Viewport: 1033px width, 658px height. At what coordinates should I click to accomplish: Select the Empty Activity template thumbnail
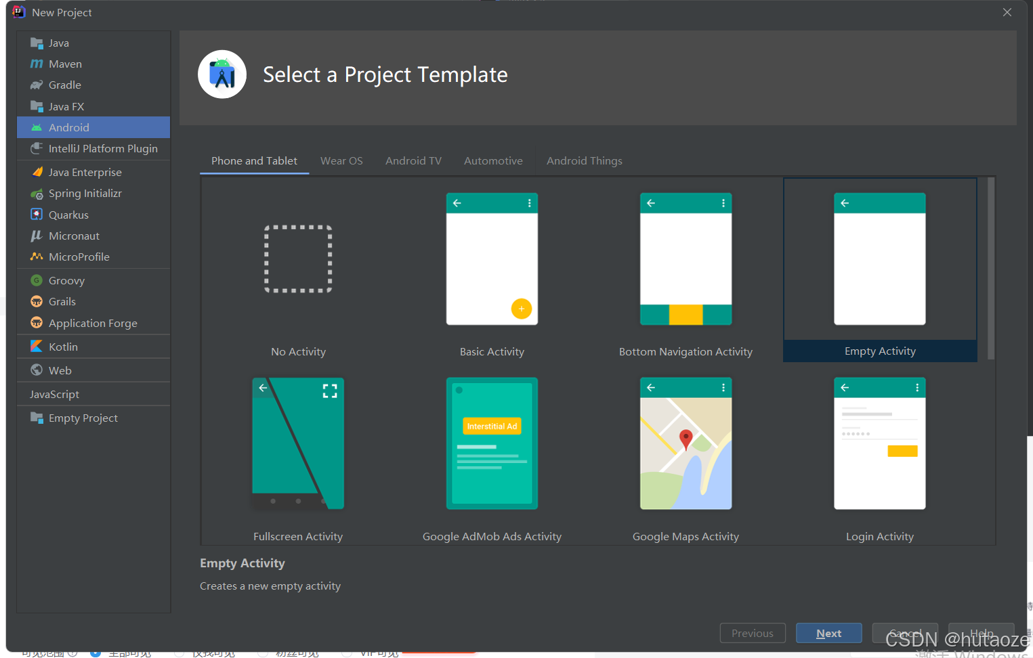880,259
